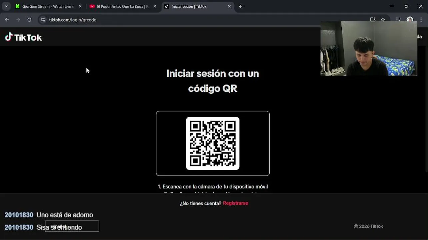Image resolution: width=428 pixels, height=240 pixels.
Task: Restore down the Chrome window
Action: point(406,6)
